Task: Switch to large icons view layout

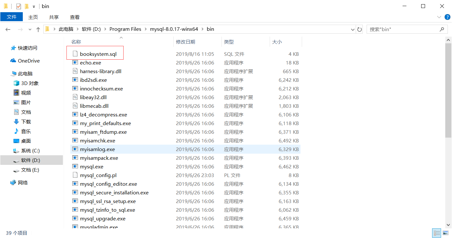Action: pos(446,233)
